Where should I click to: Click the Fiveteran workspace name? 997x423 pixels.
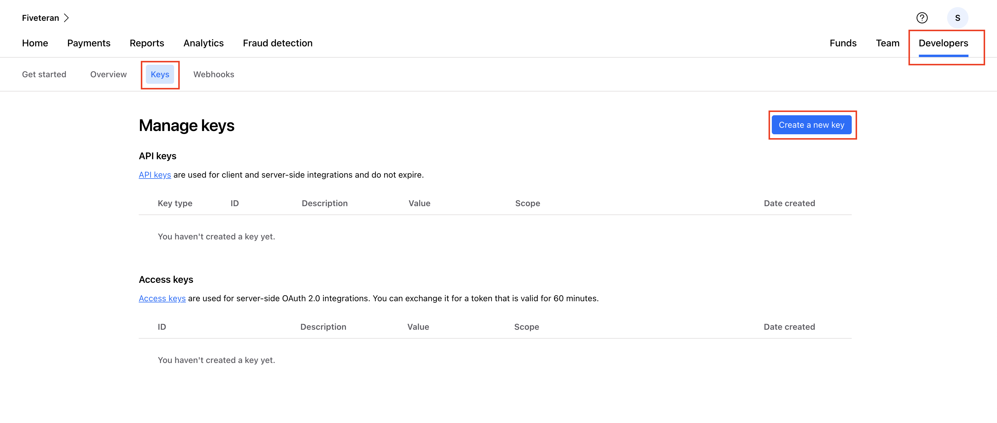pos(41,17)
